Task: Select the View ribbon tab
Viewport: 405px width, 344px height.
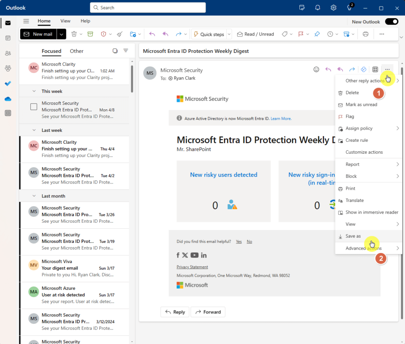Action: [x=65, y=21]
